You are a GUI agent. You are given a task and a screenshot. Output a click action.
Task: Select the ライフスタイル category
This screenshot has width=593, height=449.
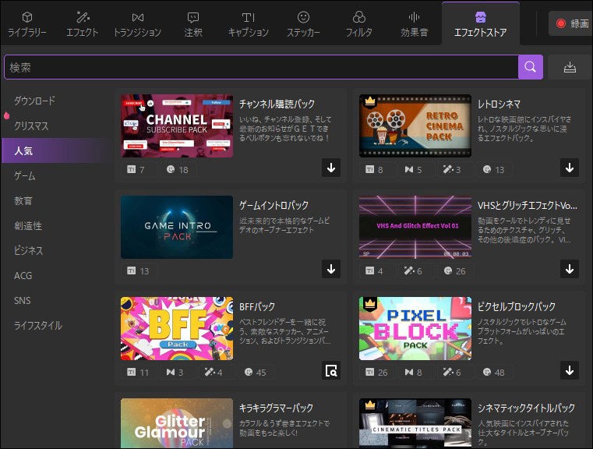38,325
